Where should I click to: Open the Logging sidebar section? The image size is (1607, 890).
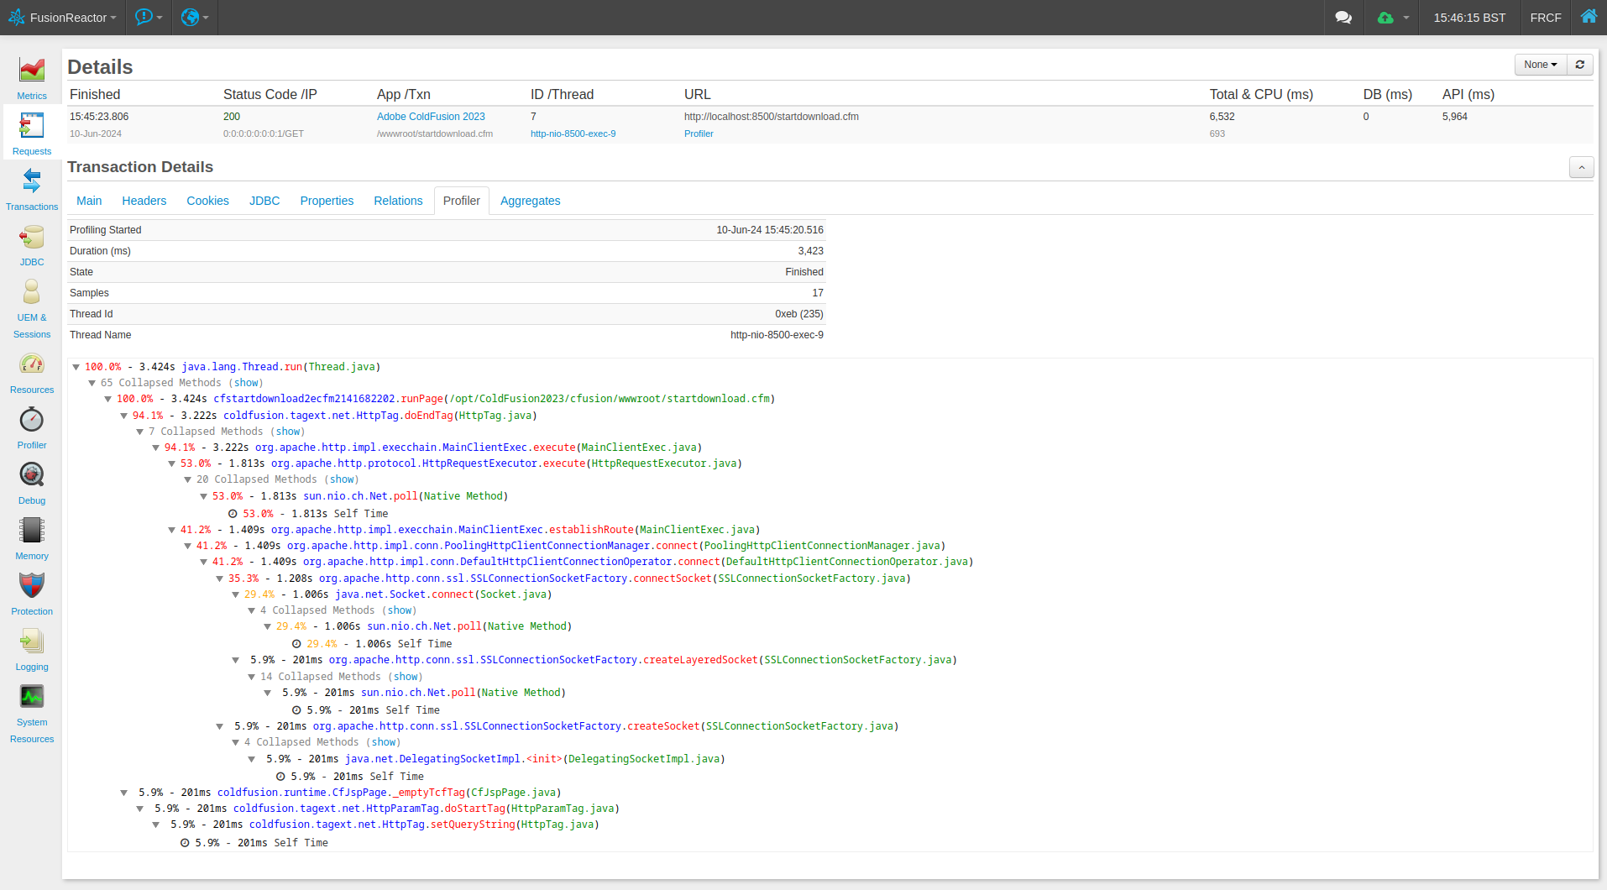pos(32,649)
